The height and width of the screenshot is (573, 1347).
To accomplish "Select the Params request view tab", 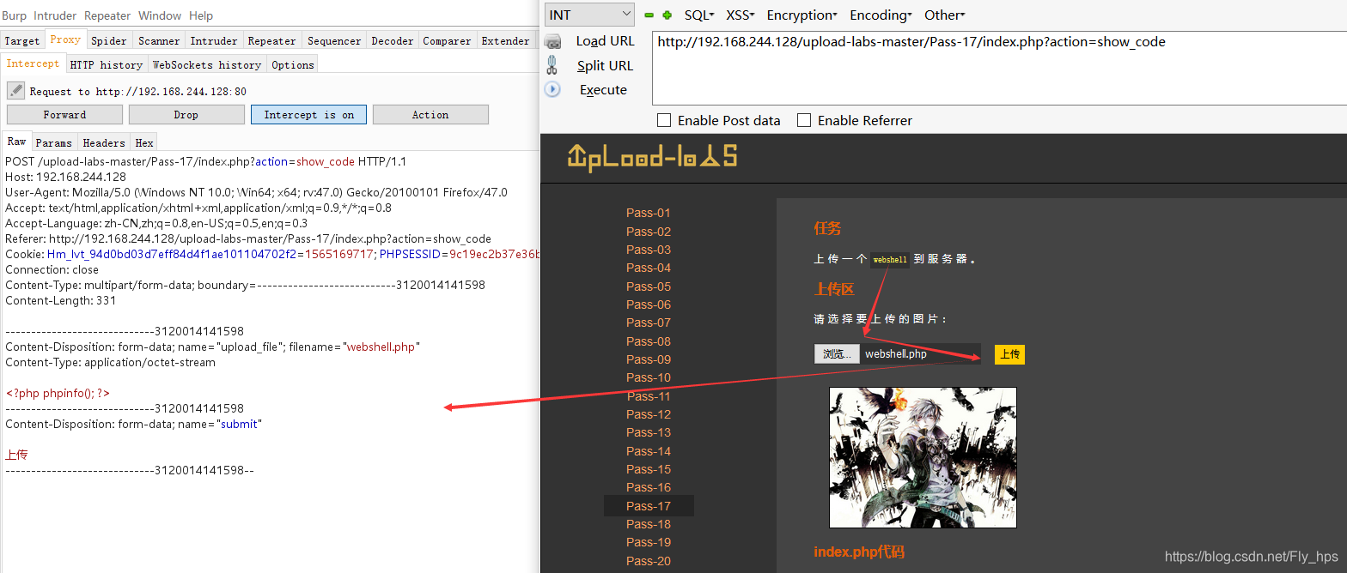I will point(54,142).
